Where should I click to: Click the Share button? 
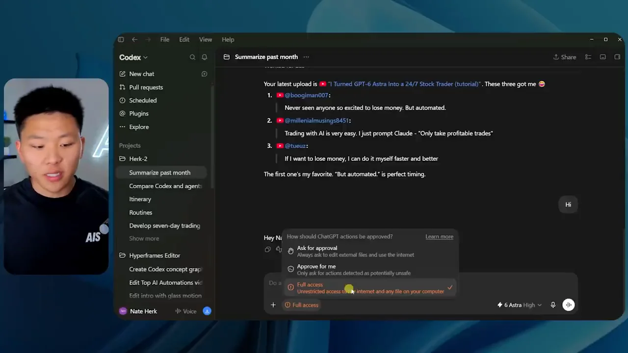[565, 57]
